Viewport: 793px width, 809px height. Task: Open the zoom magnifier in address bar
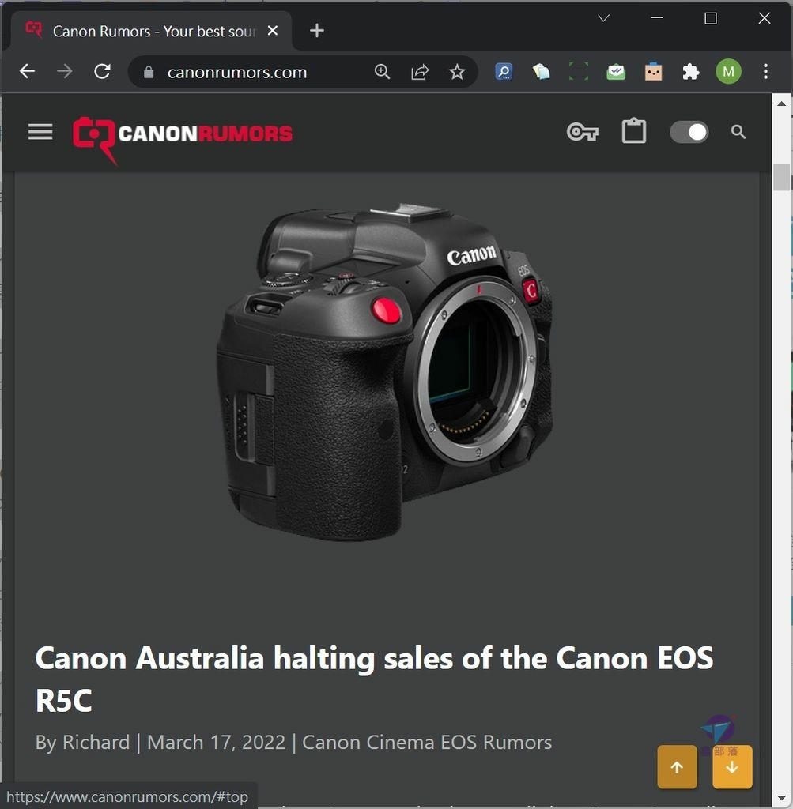click(x=382, y=72)
